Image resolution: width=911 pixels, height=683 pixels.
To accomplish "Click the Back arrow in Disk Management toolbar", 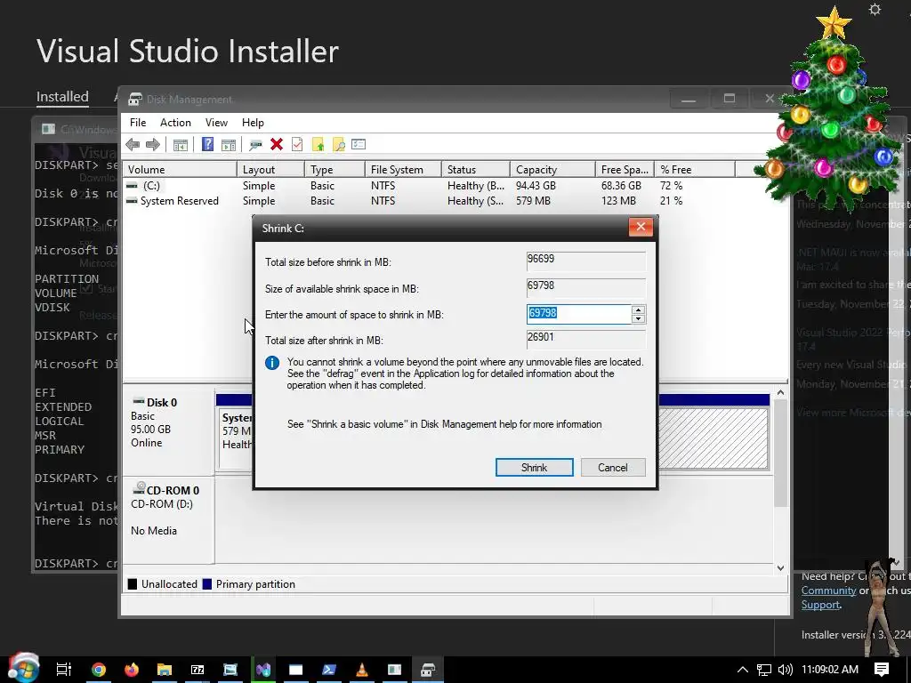I will [x=133, y=145].
